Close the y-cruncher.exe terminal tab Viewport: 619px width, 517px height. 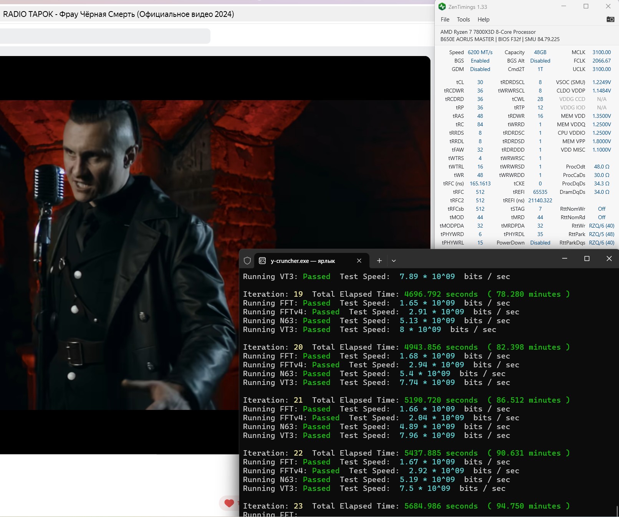[x=359, y=261]
